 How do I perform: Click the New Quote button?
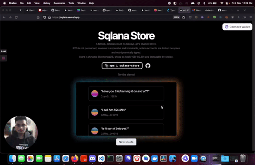point(126,142)
